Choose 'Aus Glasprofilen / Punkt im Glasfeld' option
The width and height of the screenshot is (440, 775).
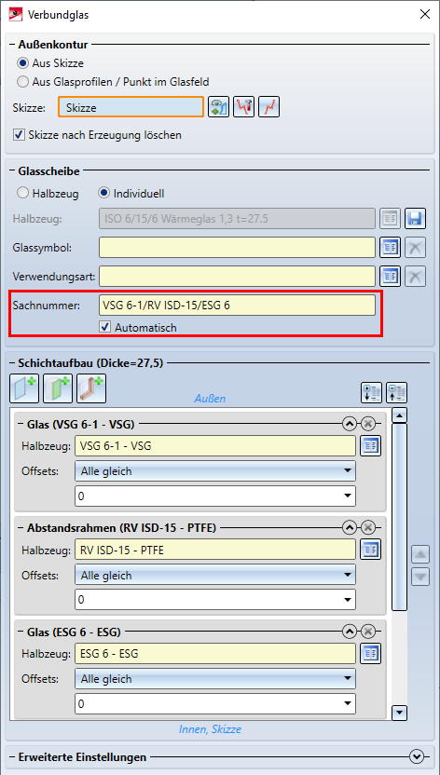point(22,82)
